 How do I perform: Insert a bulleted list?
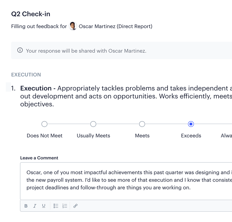click(x=56, y=206)
